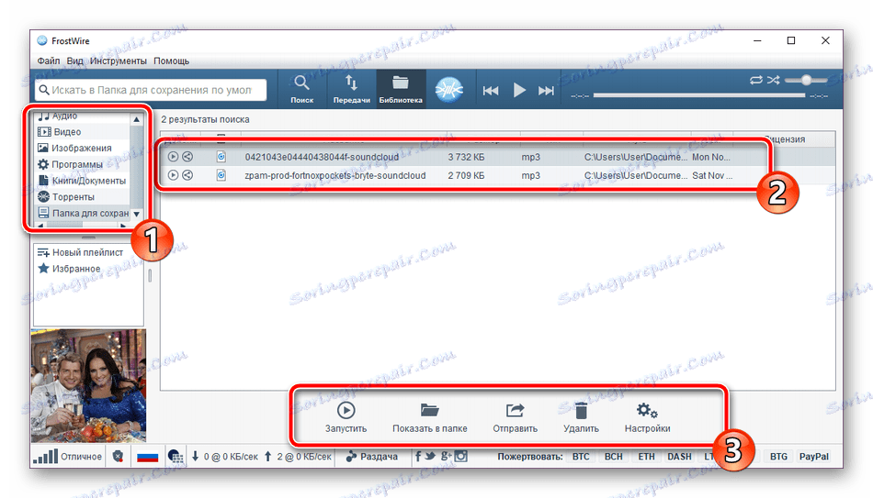Select the file name 0421043e04440438044f-soundcloud
Viewport: 873px width, 498px height.
(x=322, y=157)
